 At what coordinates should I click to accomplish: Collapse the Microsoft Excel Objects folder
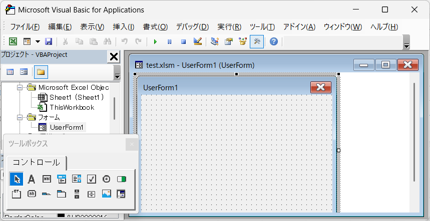(x=19, y=87)
